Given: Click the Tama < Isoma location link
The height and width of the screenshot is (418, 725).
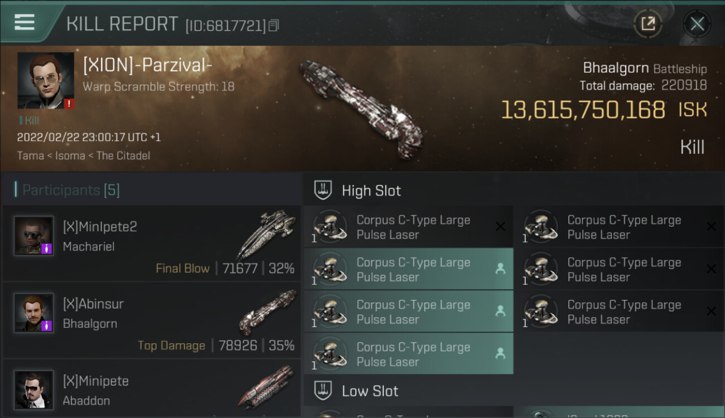Looking at the screenshot, I should [83, 155].
